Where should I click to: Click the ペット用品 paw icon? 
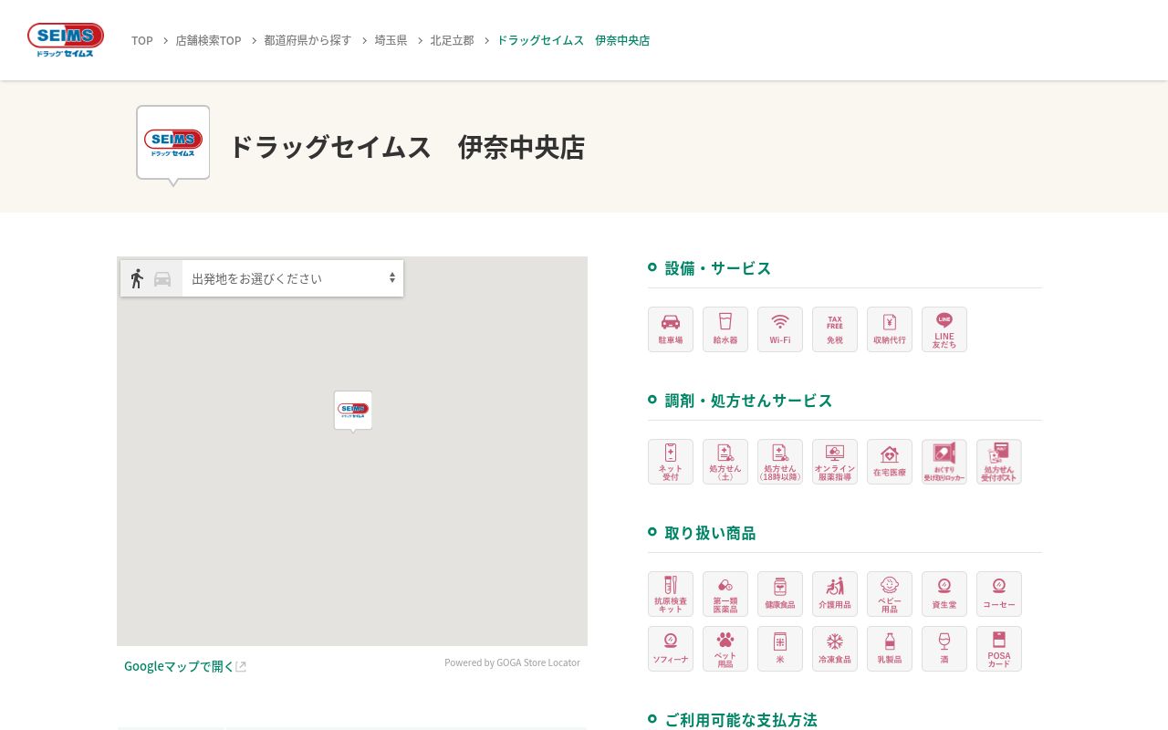(x=725, y=649)
